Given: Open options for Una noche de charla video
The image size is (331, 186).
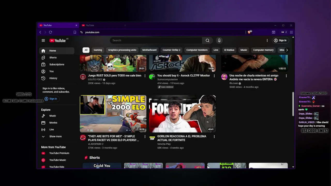Looking at the screenshot, I should pos(286,76).
